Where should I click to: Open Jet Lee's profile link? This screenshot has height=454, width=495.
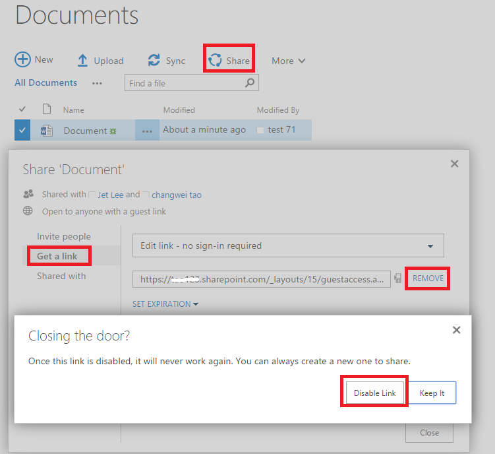click(x=111, y=195)
